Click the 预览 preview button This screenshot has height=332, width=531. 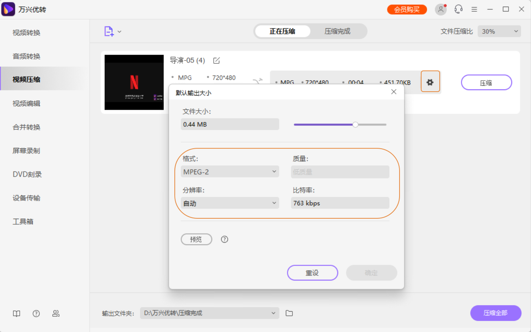click(196, 239)
